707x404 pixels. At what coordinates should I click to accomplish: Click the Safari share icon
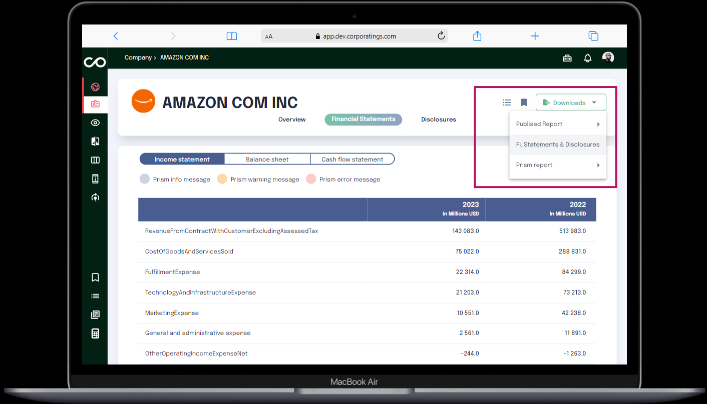pyautogui.click(x=477, y=36)
